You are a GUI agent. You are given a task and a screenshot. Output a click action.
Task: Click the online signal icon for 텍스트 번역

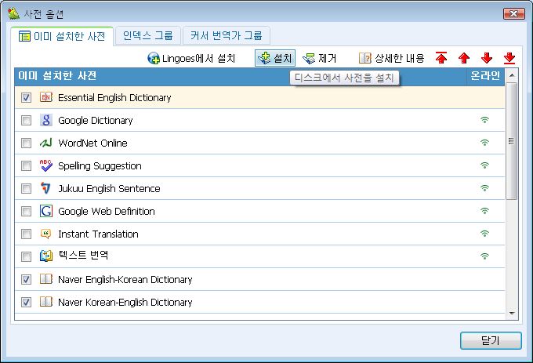point(484,256)
